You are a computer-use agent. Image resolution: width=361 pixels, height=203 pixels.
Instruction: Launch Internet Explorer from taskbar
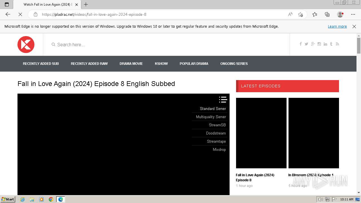coord(23,199)
